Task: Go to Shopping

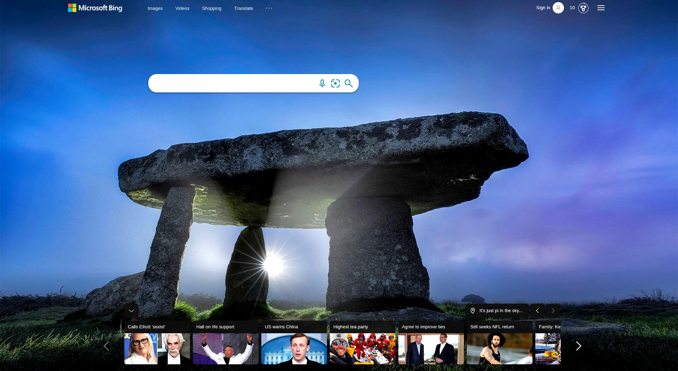Action: pyautogui.click(x=212, y=8)
